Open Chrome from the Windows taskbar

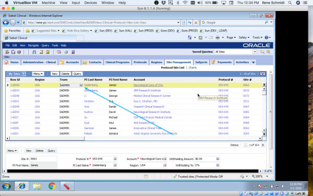point(52,186)
